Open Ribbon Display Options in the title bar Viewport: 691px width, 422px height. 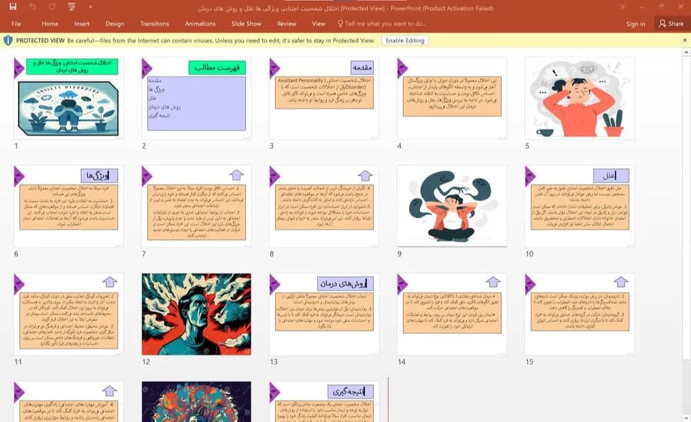click(623, 7)
